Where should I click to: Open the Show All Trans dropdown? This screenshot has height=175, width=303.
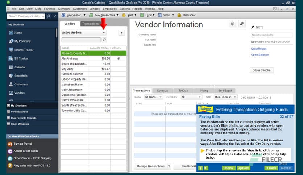pyautogui.click(x=153, y=97)
